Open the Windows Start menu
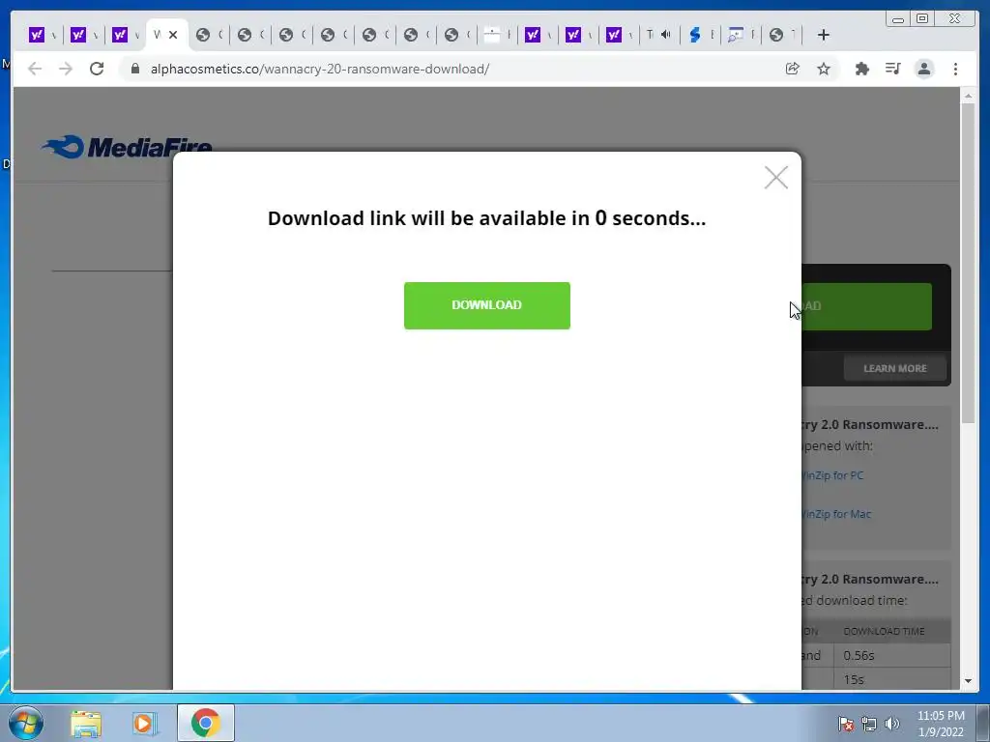This screenshot has height=742, width=990. 26,723
